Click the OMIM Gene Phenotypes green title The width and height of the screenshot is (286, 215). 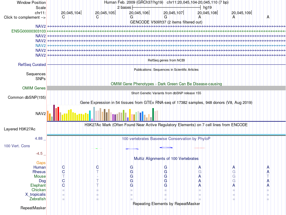pyautogui.click(x=166, y=84)
